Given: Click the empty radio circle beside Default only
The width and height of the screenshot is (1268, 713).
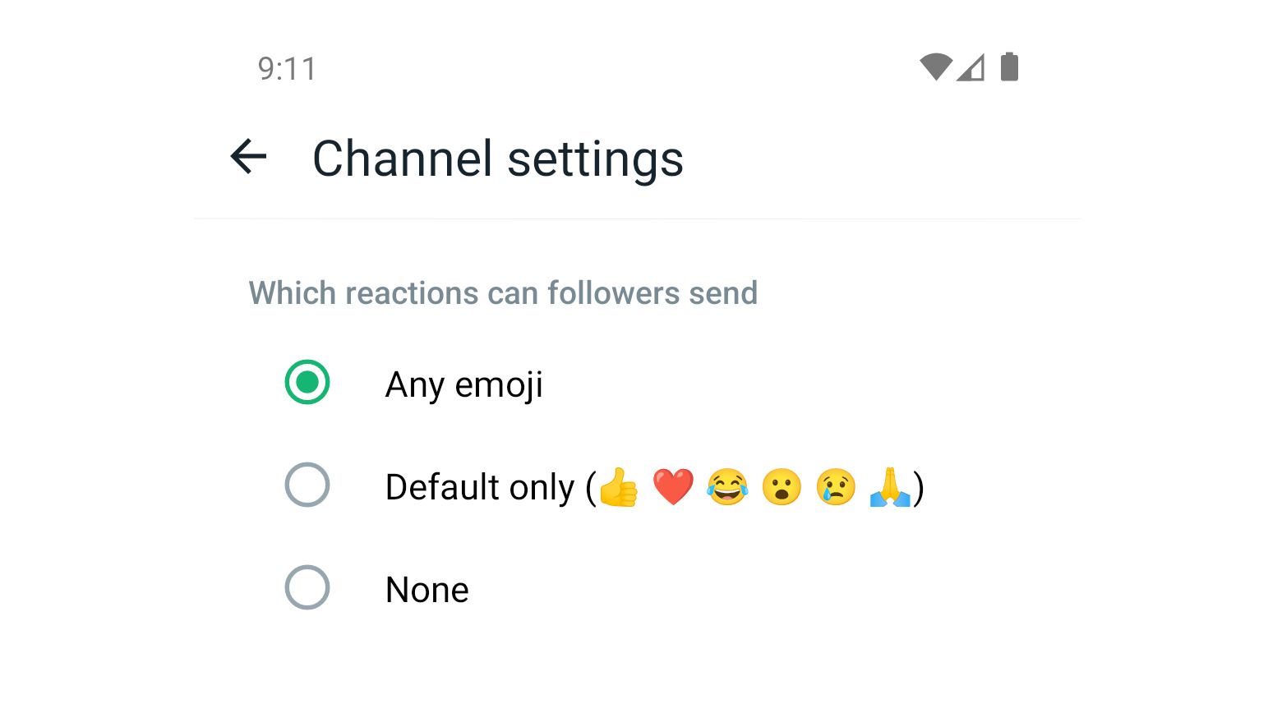Looking at the screenshot, I should click(x=306, y=486).
